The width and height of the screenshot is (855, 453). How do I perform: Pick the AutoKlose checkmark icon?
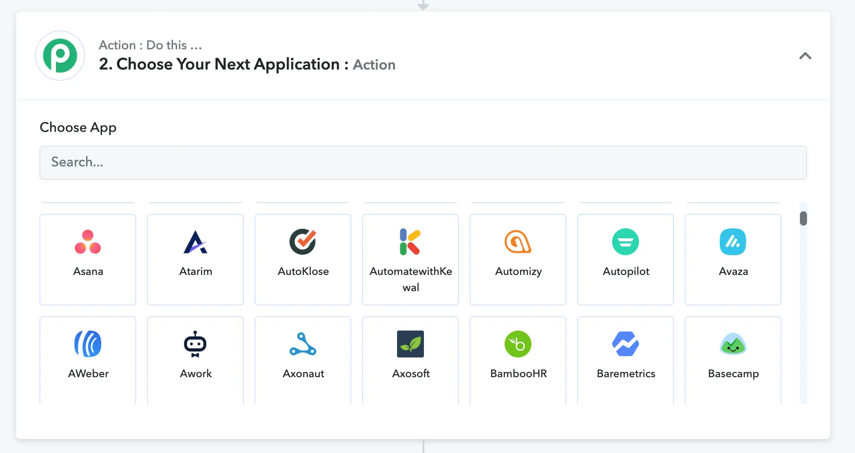303,242
